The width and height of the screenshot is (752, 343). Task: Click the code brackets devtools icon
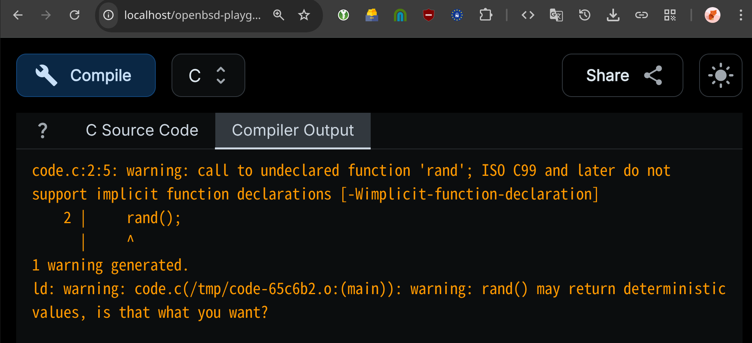click(528, 15)
